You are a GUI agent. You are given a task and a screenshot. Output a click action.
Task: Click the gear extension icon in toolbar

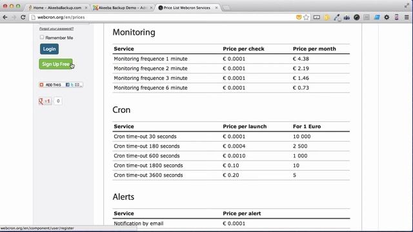click(387, 17)
